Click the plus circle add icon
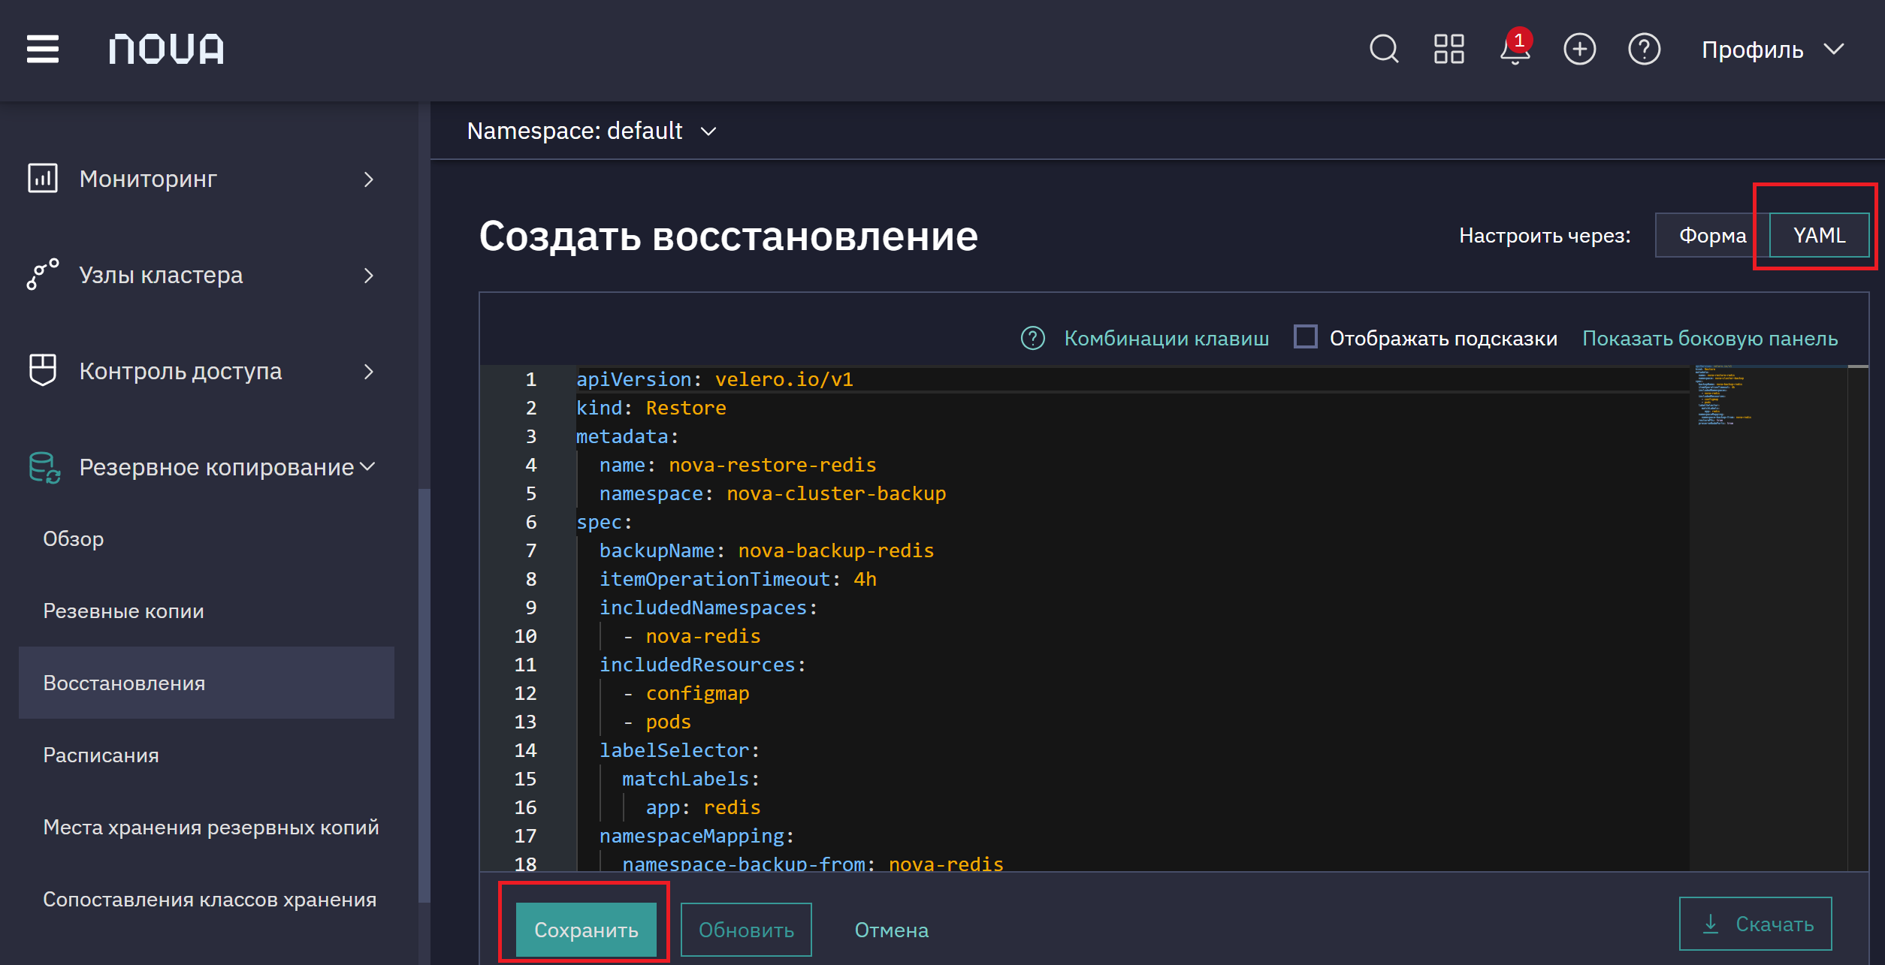 tap(1579, 50)
